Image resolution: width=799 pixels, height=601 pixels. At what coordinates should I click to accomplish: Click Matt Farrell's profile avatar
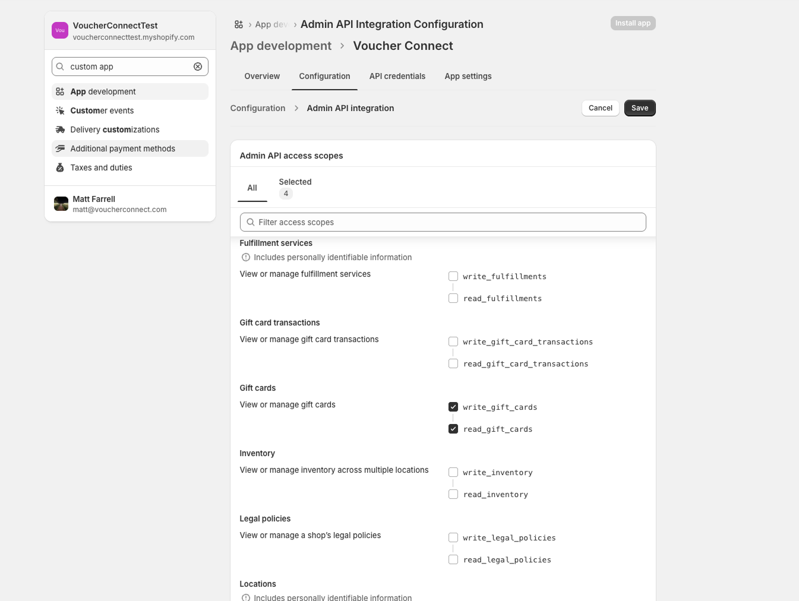pyautogui.click(x=61, y=204)
